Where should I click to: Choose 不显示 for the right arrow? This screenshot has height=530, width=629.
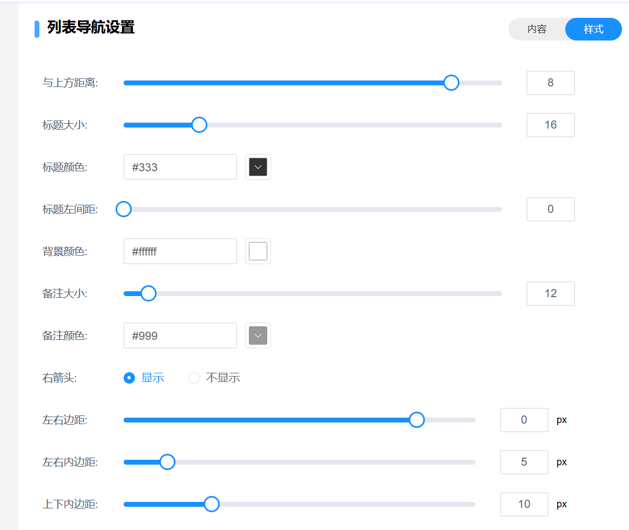click(x=194, y=378)
